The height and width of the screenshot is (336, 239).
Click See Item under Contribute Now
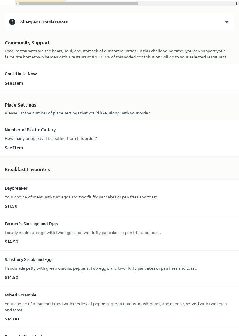(14, 83)
